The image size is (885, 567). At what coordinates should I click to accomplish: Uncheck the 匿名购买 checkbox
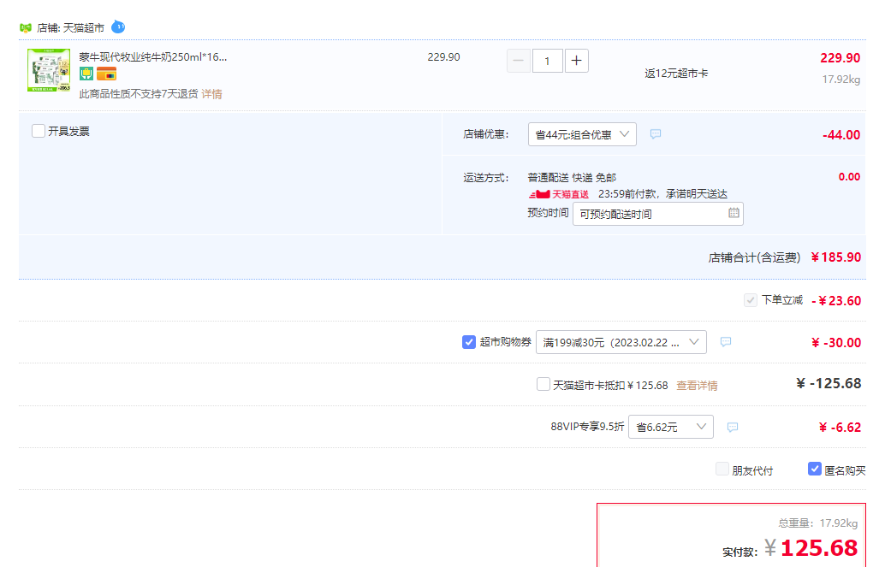[814, 469]
